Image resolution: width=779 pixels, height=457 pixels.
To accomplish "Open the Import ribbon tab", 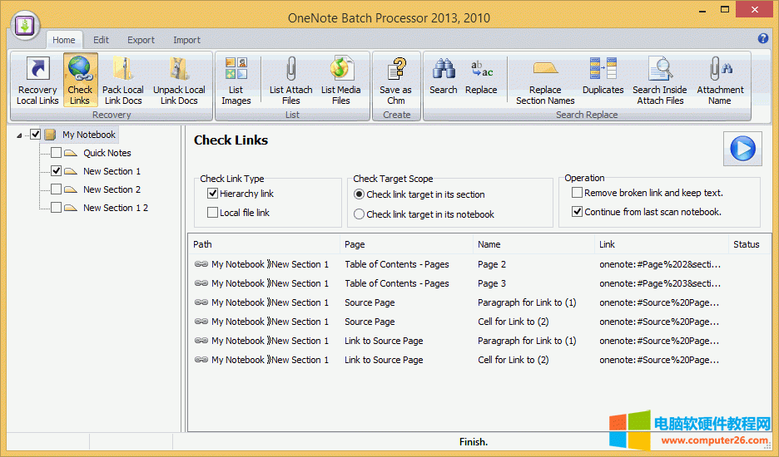I will (x=186, y=40).
